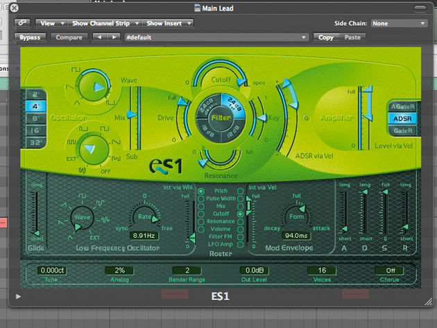
Task: Go to previous preset arrow
Action: 99,37
